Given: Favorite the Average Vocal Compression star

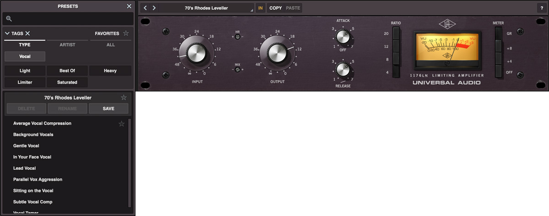Looking at the screenshot, I should (x=121, y=124).
